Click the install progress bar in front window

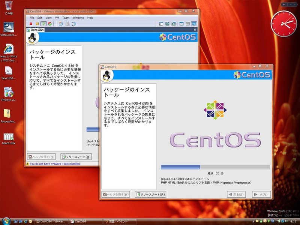click(215, 167)
